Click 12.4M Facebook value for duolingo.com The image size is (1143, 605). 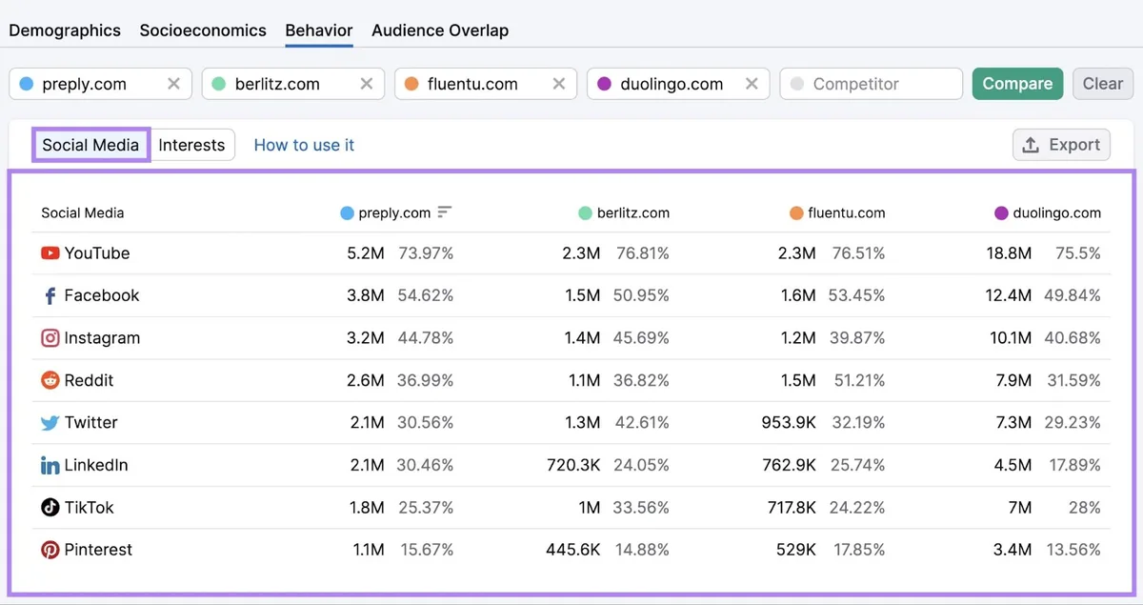point(1009,295)
